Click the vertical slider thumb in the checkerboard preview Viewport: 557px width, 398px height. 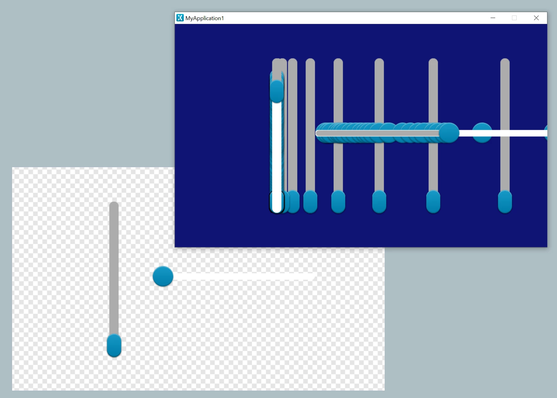pos(114,345)
